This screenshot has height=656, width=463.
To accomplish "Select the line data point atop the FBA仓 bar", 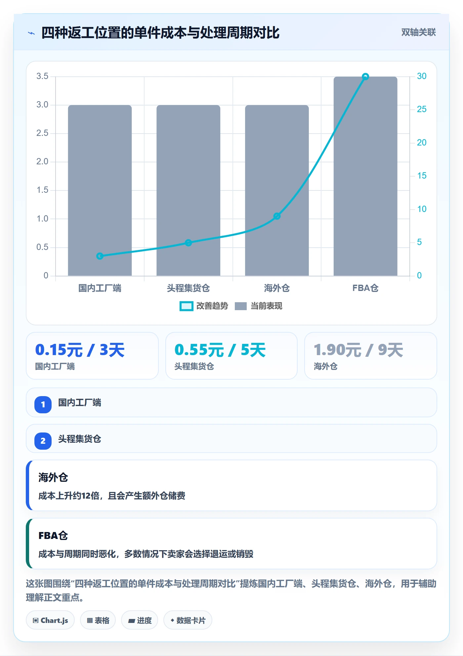I will coord(365,77).
